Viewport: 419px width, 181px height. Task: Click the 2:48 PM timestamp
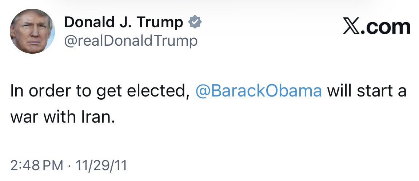click(36, 166)
